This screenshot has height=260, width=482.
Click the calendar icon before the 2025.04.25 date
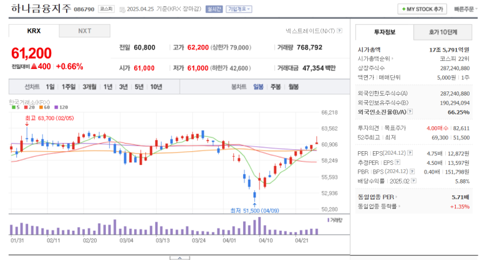pos(122,9)
